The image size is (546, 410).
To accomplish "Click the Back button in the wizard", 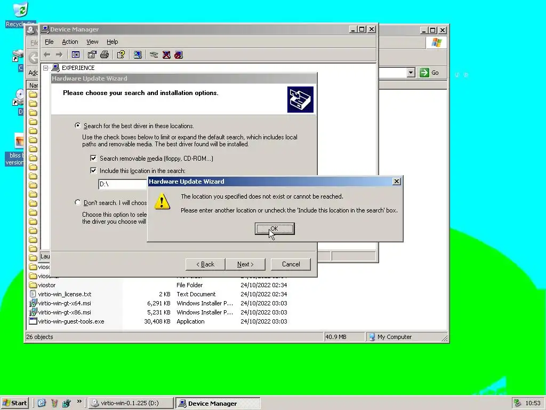I will coord(205,264).
